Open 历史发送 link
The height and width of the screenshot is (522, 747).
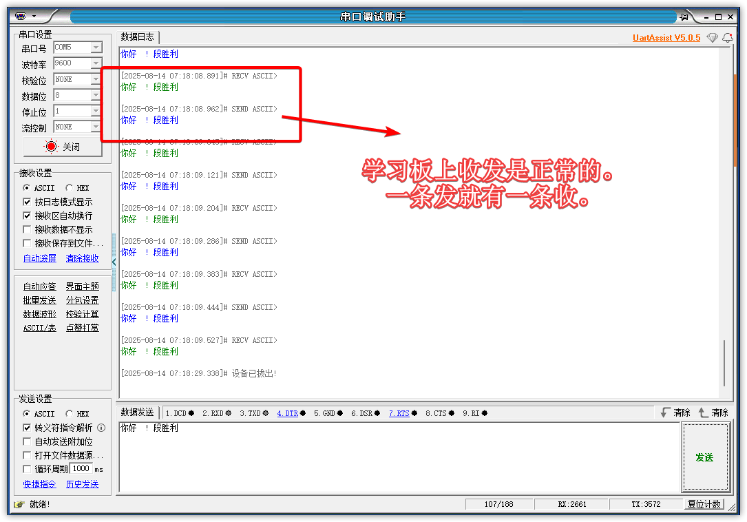[x=83, y=484]
